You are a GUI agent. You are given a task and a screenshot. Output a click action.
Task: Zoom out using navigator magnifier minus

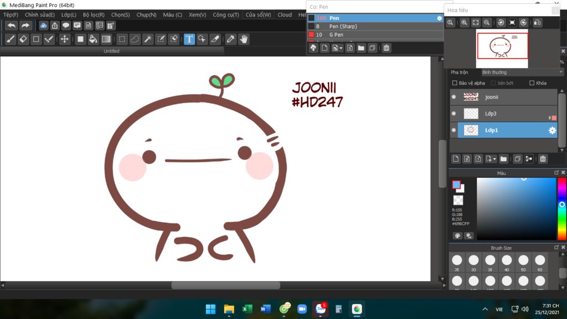487,22
